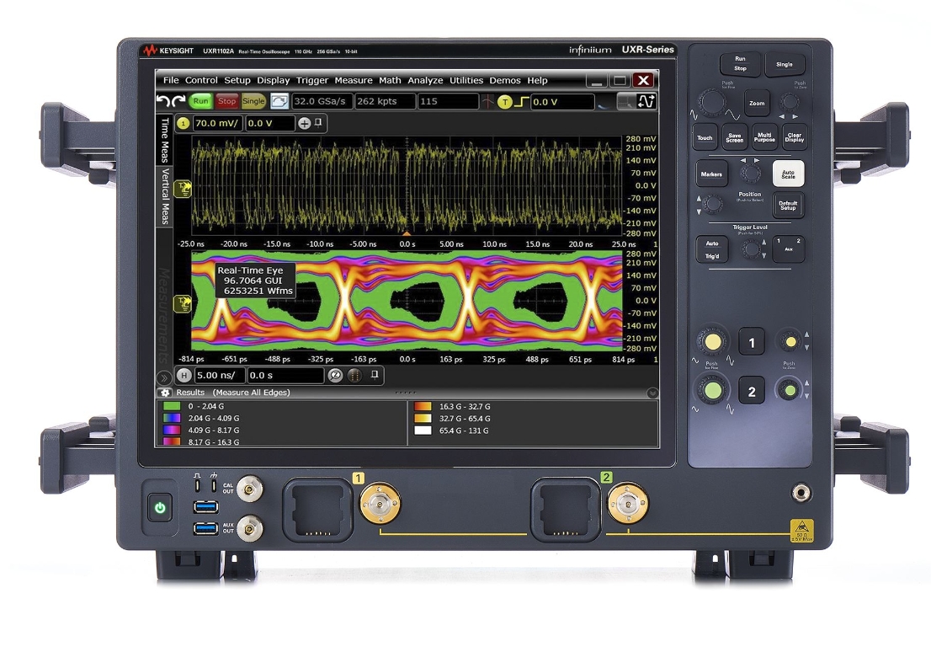Open zoom settings via the Z icon
The image size is (931, 647).
click(334, 377)
